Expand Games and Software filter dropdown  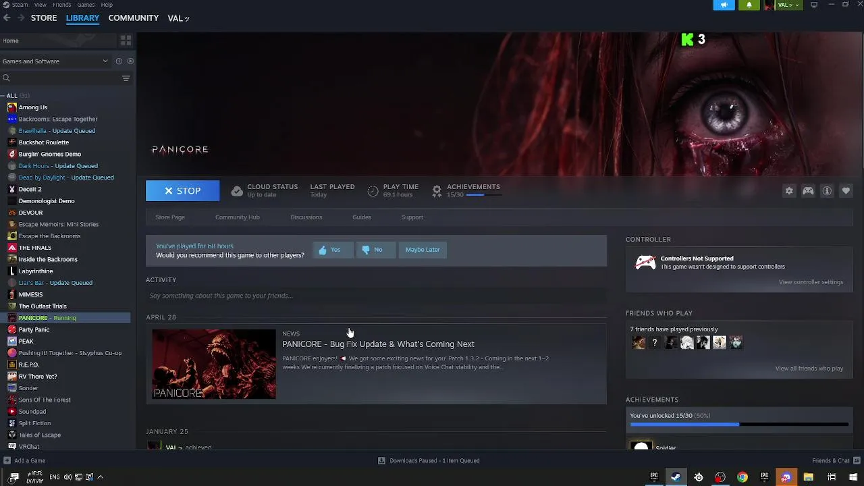coord(55,61)
